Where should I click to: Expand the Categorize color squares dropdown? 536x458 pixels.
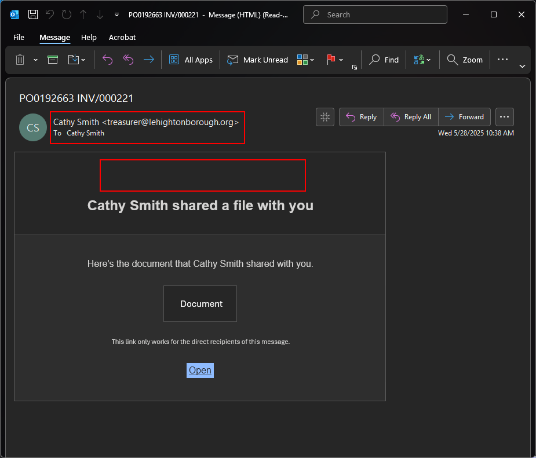pyautogui.click(x=305, y=60)
